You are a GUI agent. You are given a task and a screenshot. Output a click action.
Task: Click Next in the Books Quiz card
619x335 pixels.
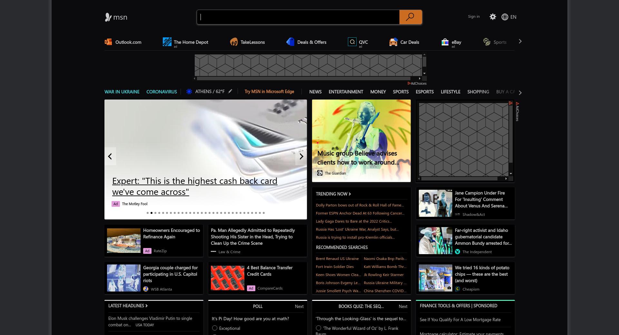tap(403, 306)
